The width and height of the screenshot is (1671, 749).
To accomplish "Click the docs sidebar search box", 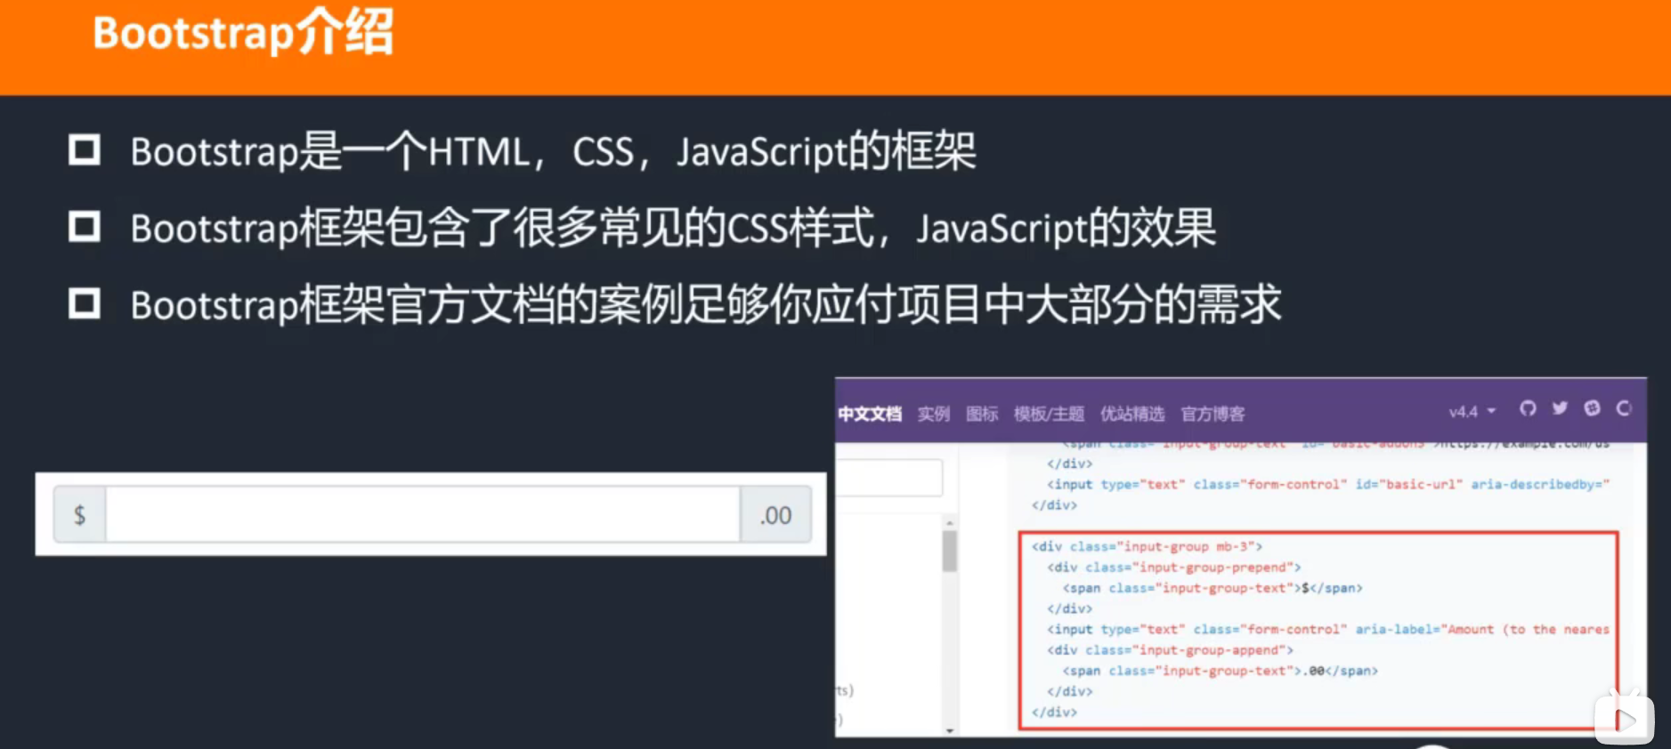I will [889, 478].
